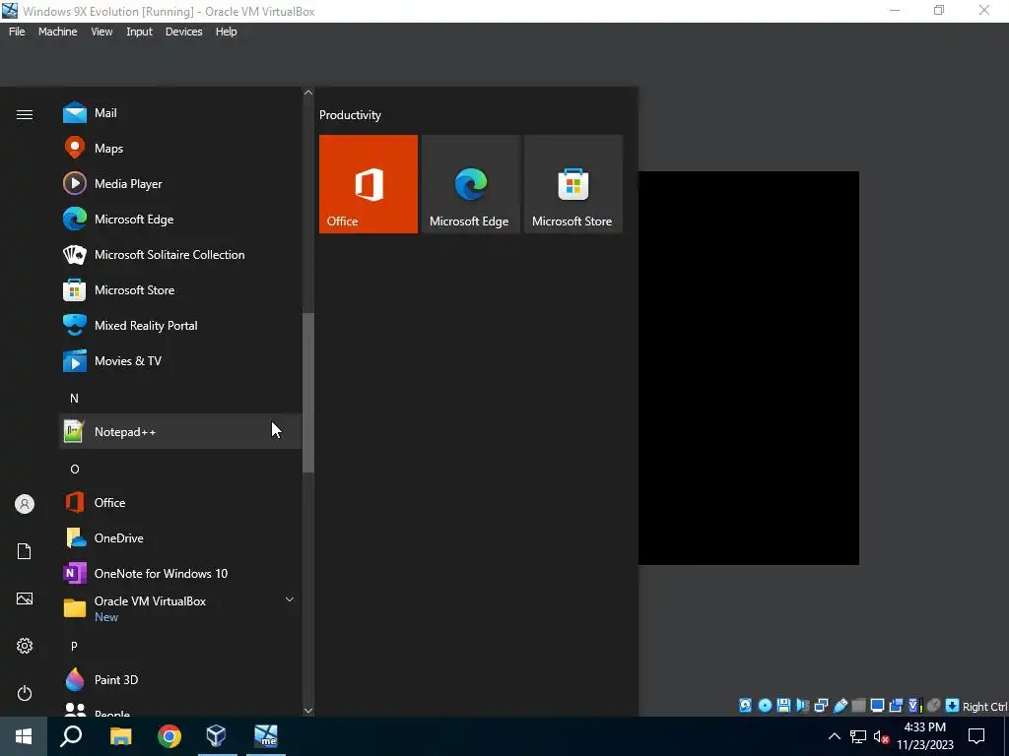Launch Google Chrome from the taskbar
1009x756 pixels.
tap(169, 736)
